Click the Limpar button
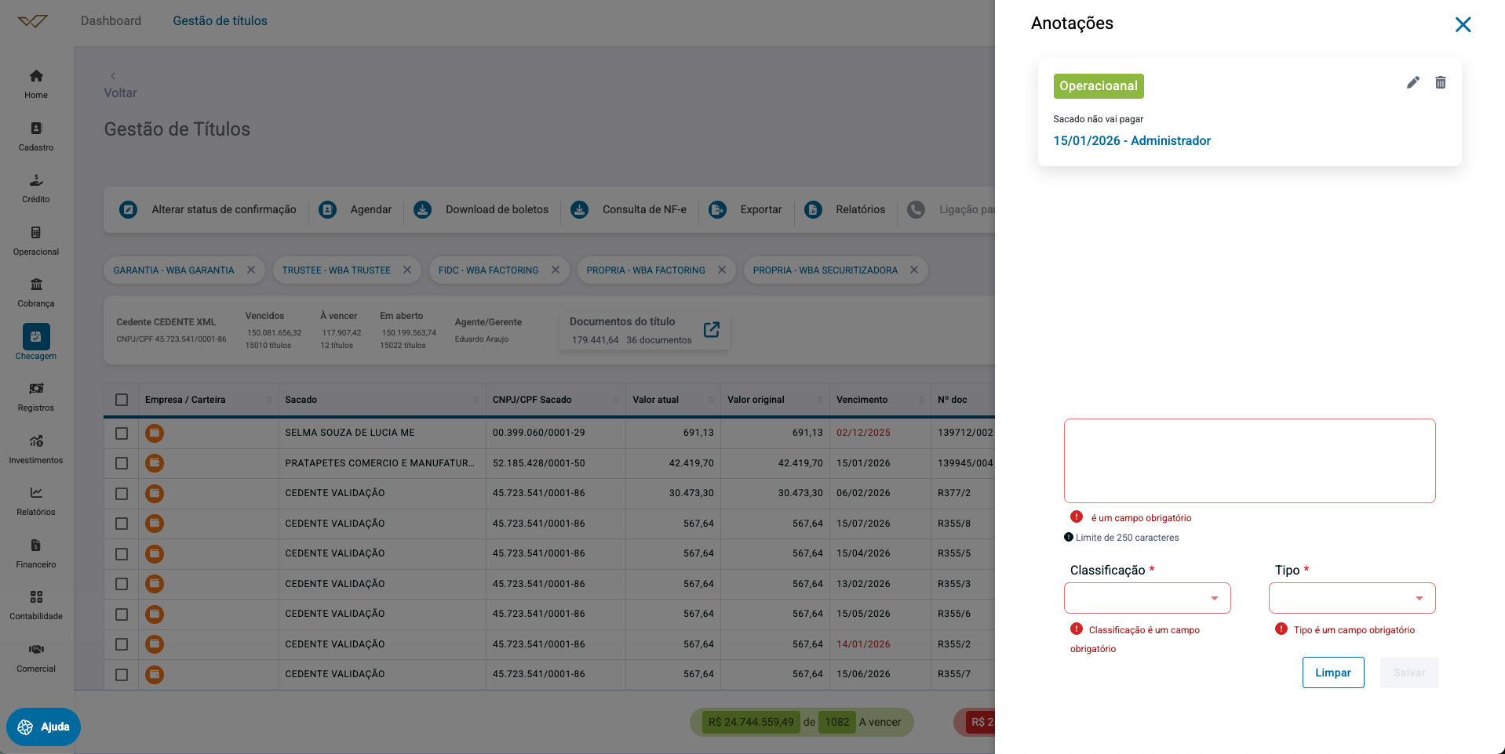This screenshot has width=1505, height=754. click(x=1333, y=672)
